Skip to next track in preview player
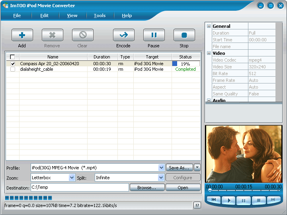Image resolution: width=287 pixels, height=215 pixels. coord(273,200)
